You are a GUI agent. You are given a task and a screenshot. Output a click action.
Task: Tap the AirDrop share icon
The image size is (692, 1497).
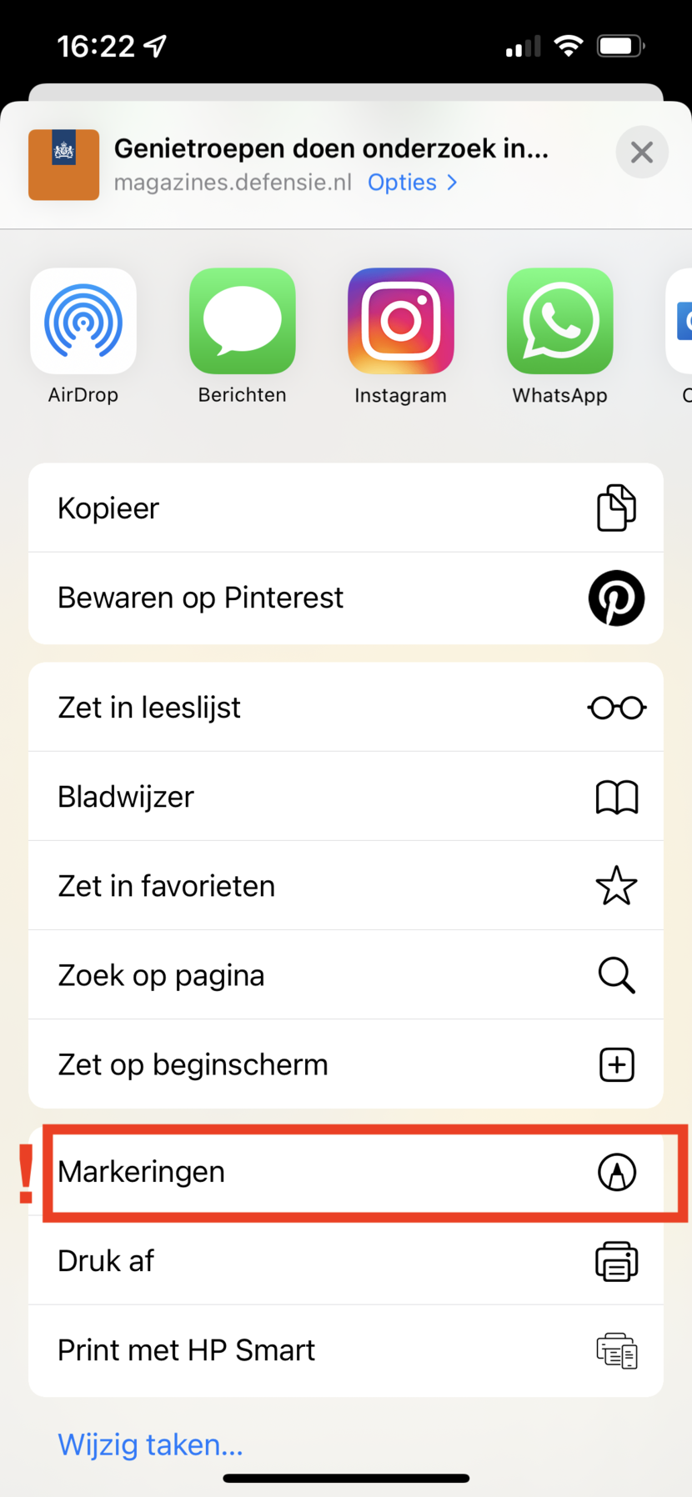[x=83, y=322]
